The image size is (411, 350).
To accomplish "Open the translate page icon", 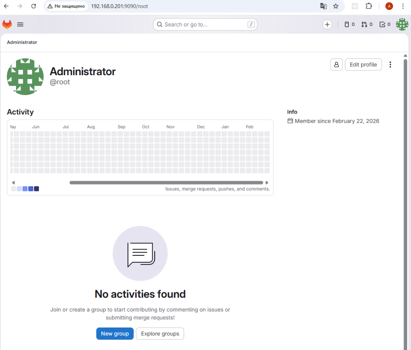I will pos(323,6).
